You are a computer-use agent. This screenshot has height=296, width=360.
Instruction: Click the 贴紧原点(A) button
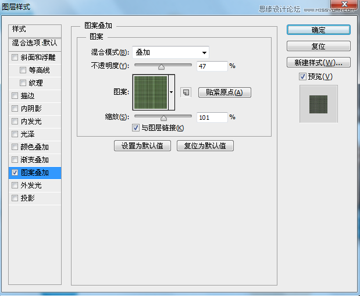click(x=224, y=92)
